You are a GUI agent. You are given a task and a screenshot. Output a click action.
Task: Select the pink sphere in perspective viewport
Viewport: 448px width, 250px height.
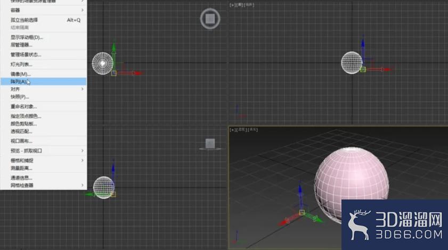[x=352, y=185]
